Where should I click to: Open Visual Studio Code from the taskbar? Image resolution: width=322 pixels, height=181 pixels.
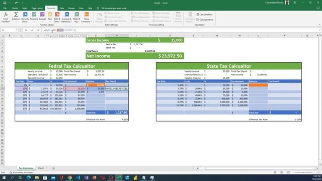pyautogui.click(x=78, y=177)
